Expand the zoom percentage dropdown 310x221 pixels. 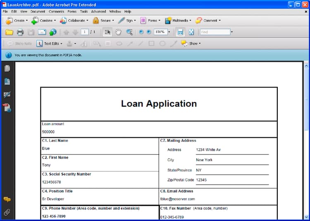coord(169,32)
